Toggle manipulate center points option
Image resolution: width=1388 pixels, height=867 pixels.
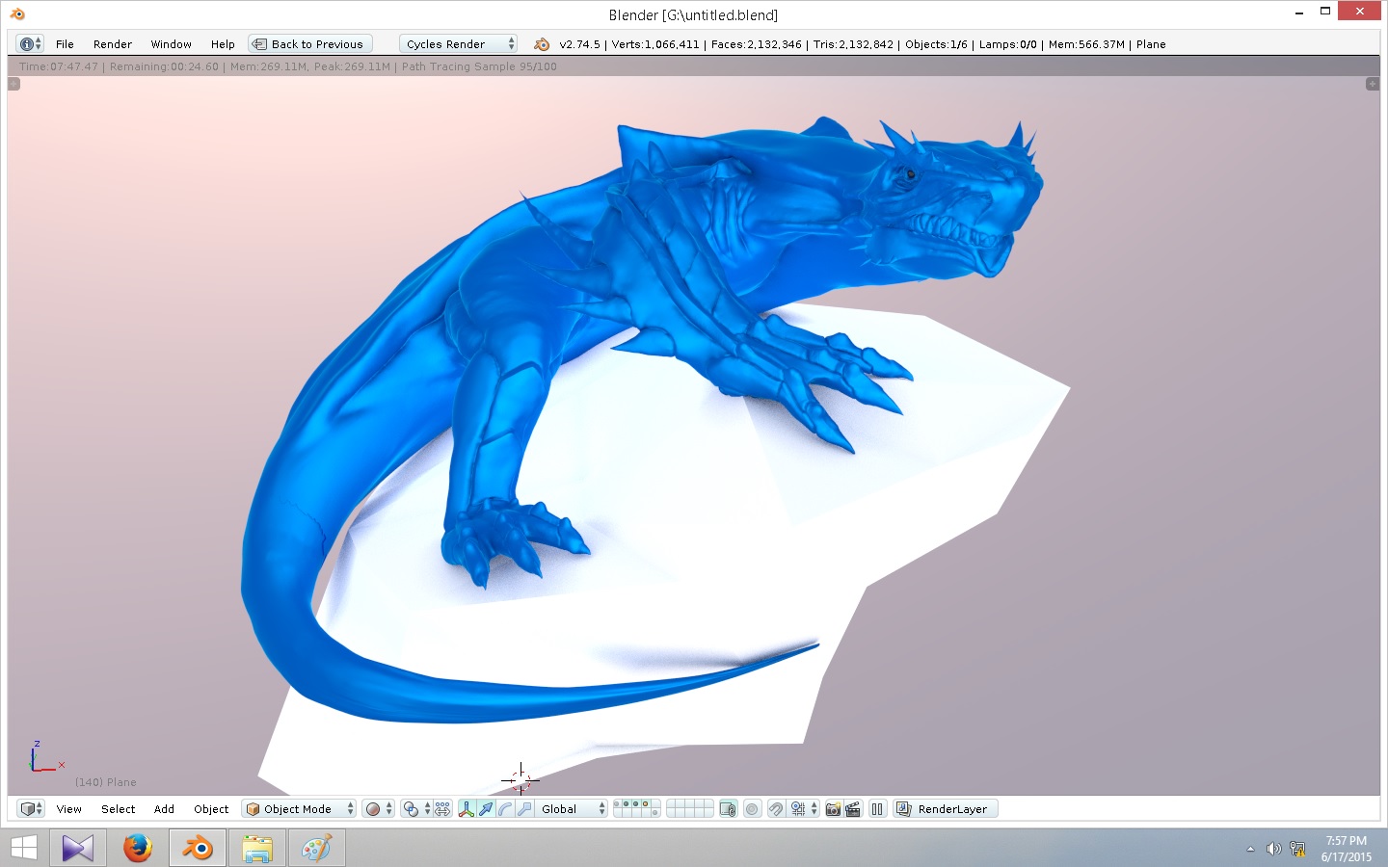tap(442, 809)
